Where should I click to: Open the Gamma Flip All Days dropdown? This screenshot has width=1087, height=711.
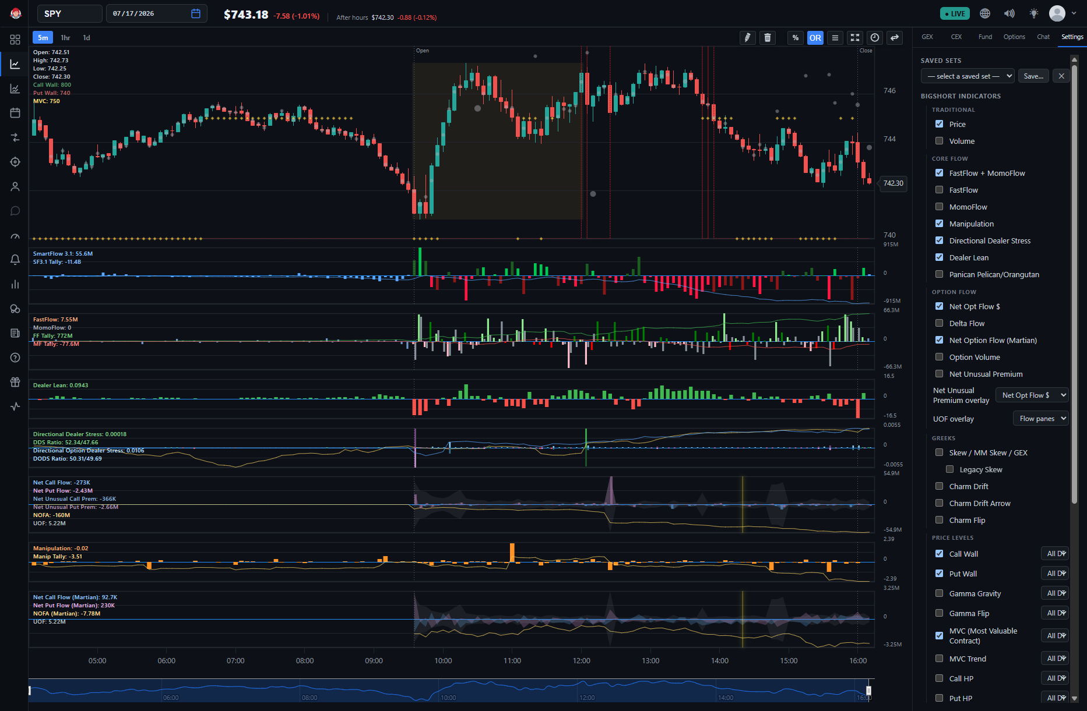[x=1055, y=613]
